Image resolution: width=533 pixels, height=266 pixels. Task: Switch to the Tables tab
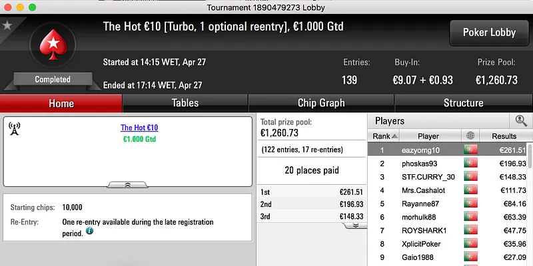pos(185,103)
